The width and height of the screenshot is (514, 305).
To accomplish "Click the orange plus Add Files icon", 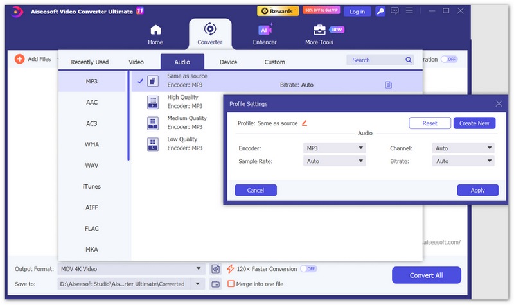I will pos(20,59).
